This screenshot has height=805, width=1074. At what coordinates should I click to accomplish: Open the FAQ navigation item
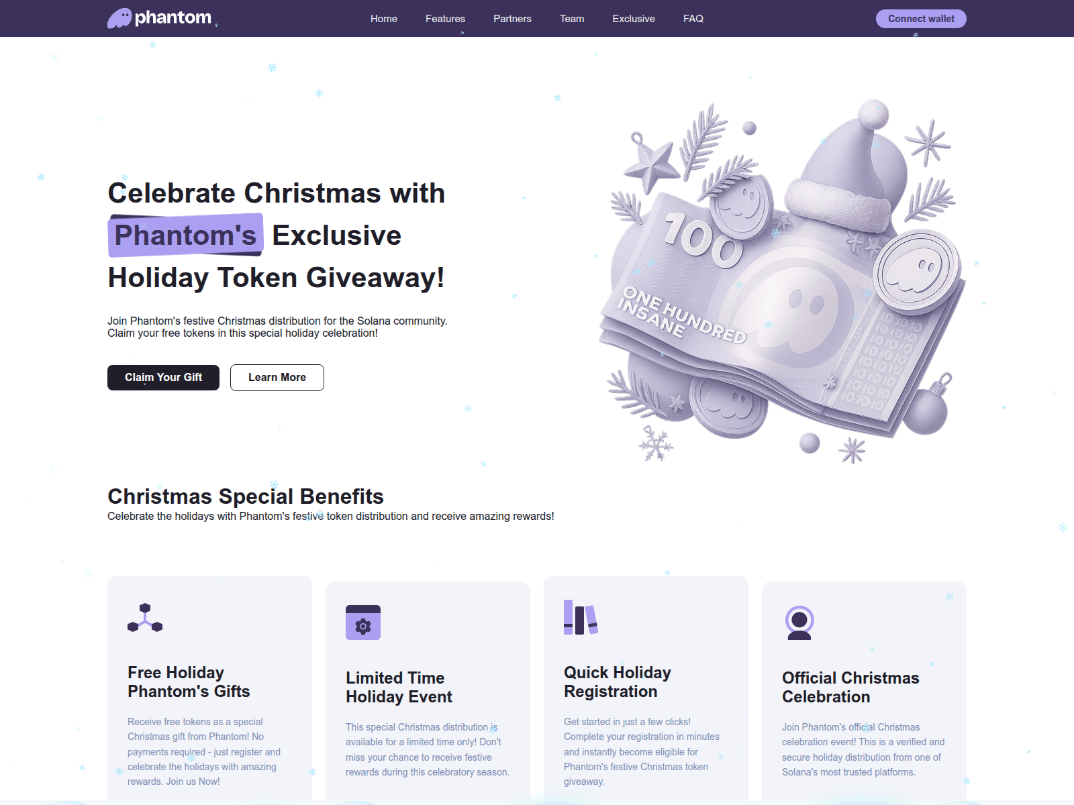click(x=693, y=19)
